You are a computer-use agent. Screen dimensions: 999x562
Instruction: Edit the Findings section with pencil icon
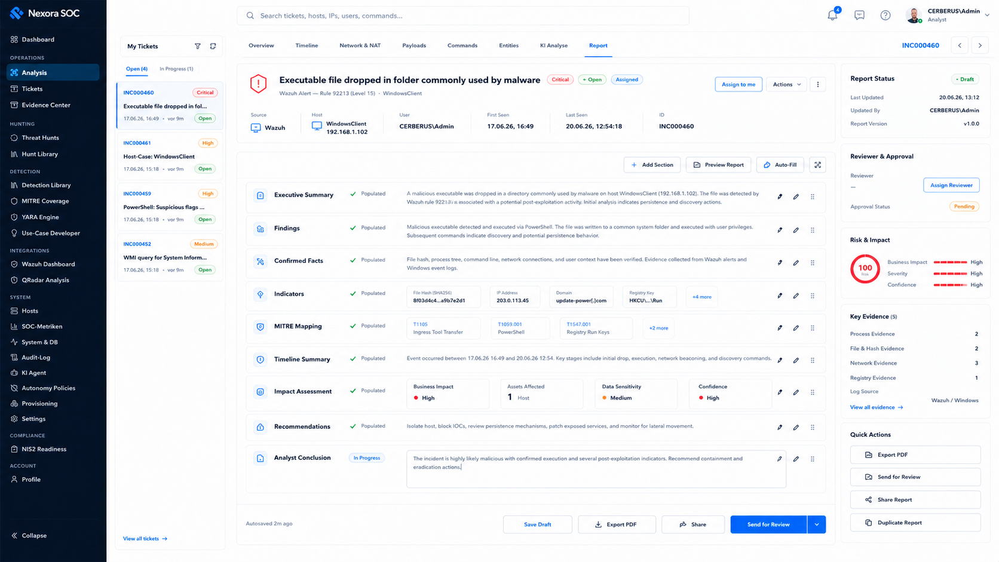click(796, 230)
